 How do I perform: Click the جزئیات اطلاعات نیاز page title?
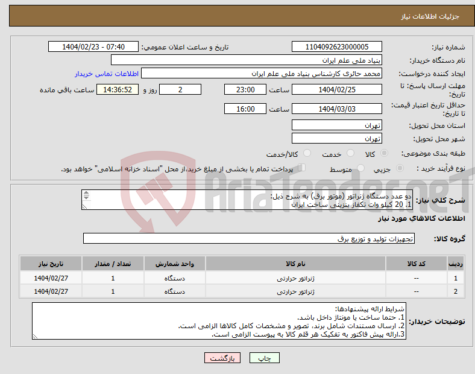point(430,16)
